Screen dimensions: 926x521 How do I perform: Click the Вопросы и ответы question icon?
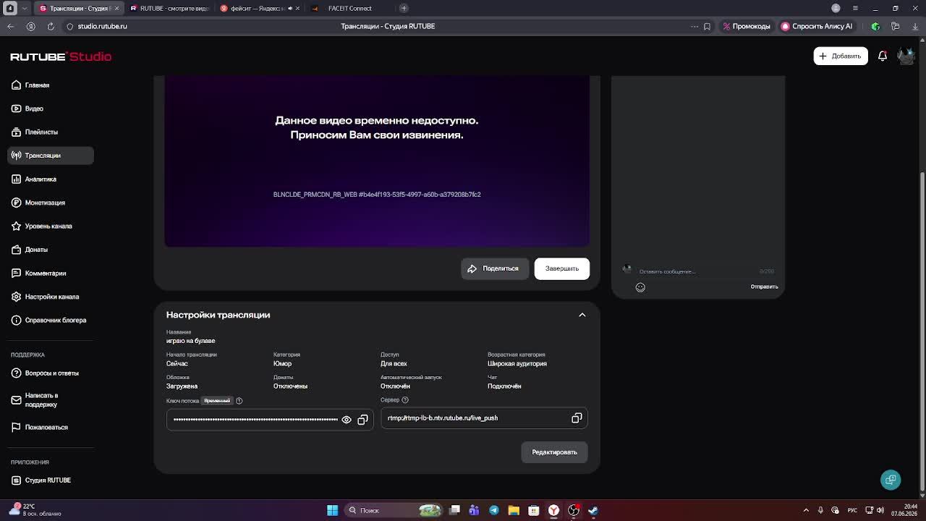pyautogui.click(x=16, y=373)
